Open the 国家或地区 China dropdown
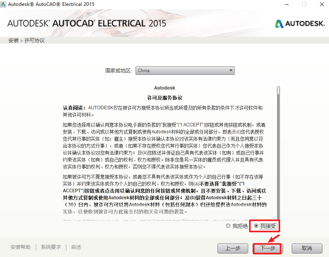This screenshot has width=329, height=257. click(185, 71)
